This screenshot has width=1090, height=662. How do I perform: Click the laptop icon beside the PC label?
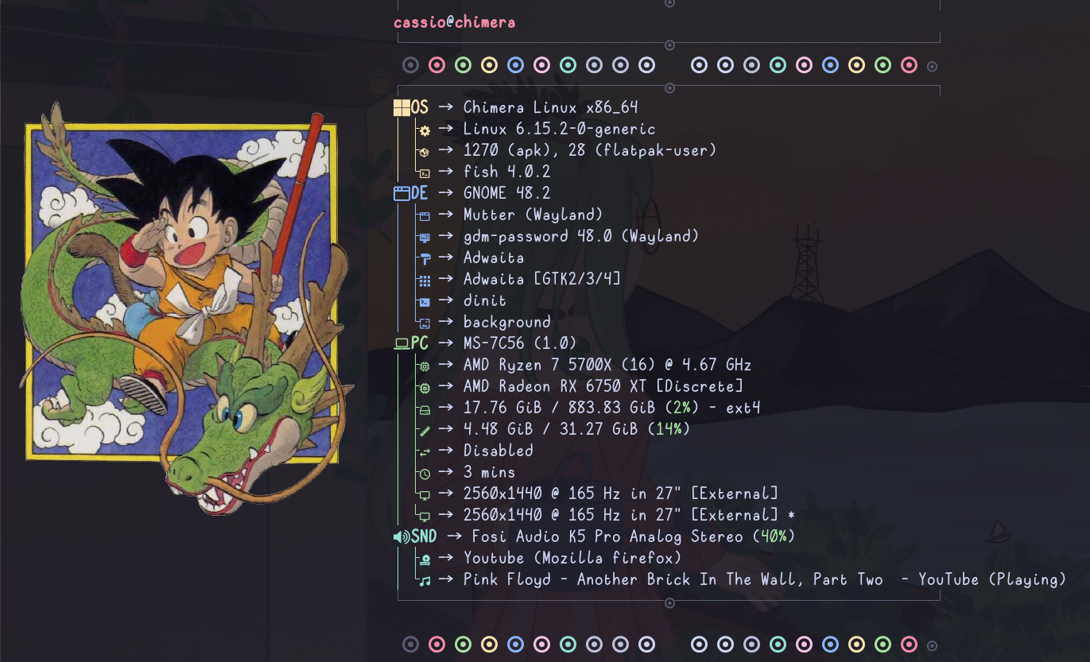point(402,344)
